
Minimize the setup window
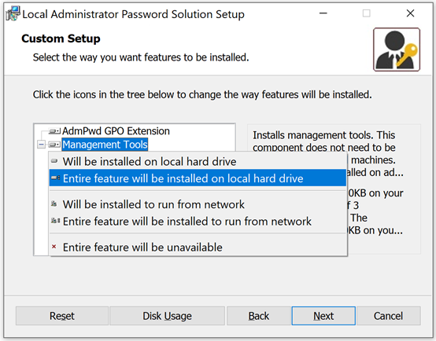point(323,13)
